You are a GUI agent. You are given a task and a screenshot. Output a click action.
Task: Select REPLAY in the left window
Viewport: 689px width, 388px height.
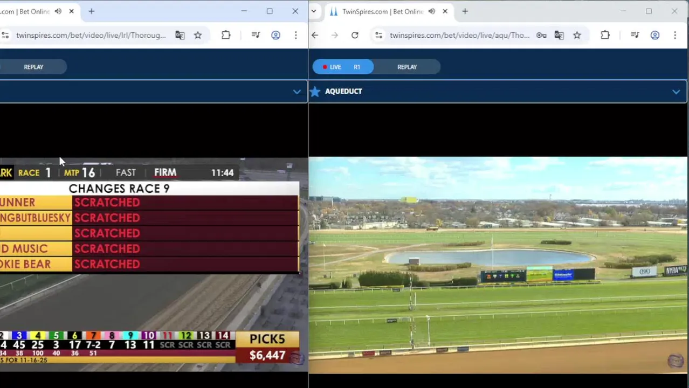pos(33,67)
